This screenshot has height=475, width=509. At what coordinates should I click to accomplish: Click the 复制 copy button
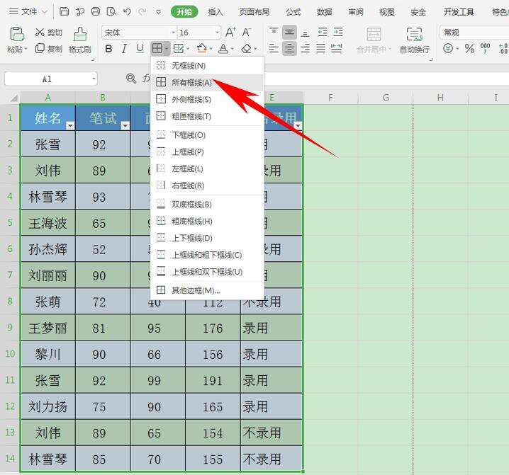[48, 49]
